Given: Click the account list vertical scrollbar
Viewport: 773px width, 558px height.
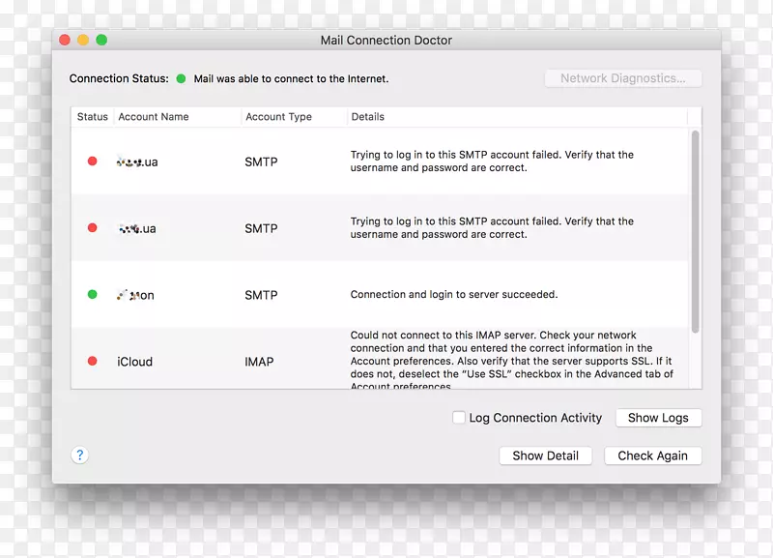Looking at the screenshot, I should [695, 232].
